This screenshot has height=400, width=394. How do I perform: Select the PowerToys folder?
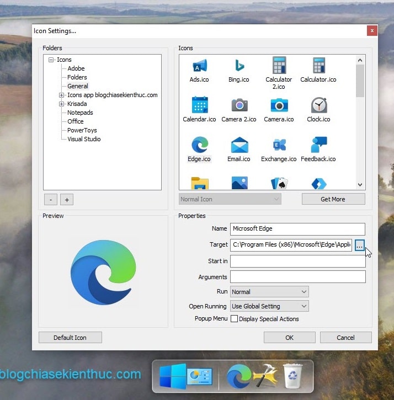point(82,130)
